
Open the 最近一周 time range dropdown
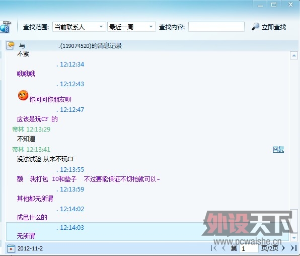131,27
